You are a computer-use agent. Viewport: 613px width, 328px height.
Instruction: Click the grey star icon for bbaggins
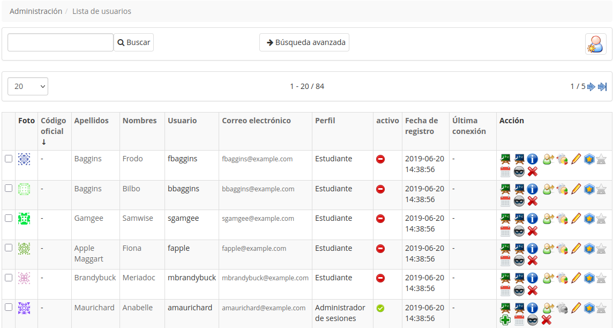(x=601, y=189)
